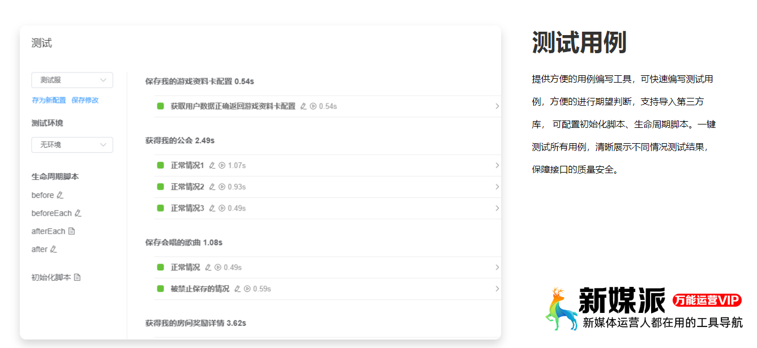Click green status square of 正常情况3
Image resolution: width=757 pixels, height=348 pixels.
click(160, 208)
